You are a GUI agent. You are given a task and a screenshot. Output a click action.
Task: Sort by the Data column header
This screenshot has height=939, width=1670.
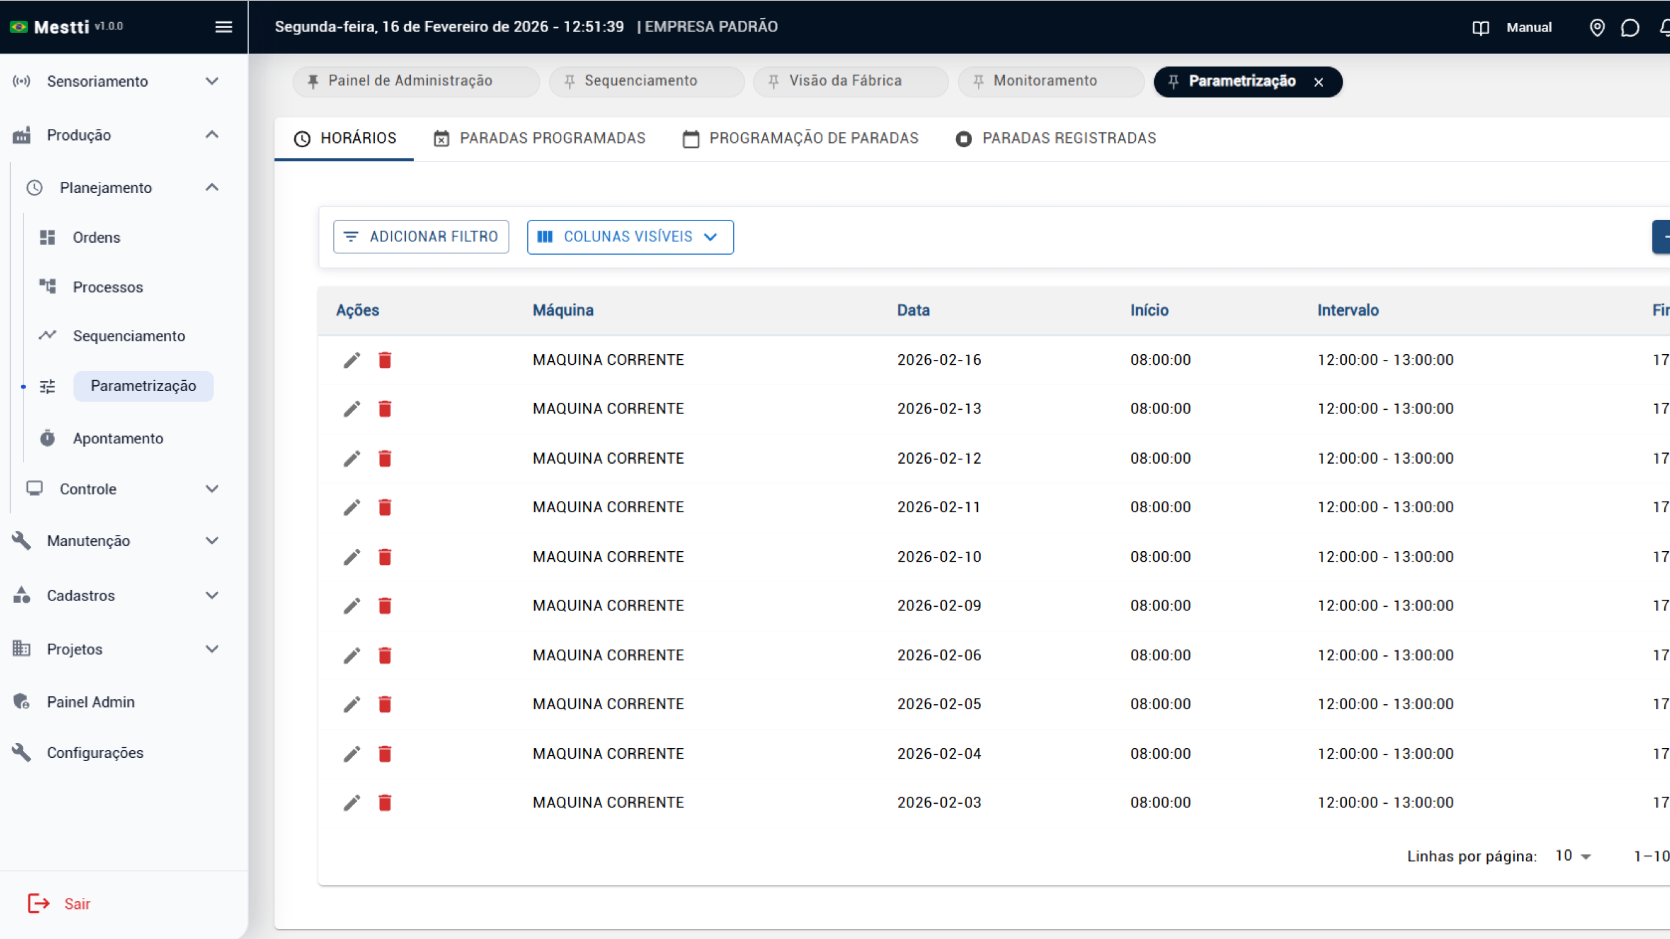pyautogui.click(x=913, y=310)
